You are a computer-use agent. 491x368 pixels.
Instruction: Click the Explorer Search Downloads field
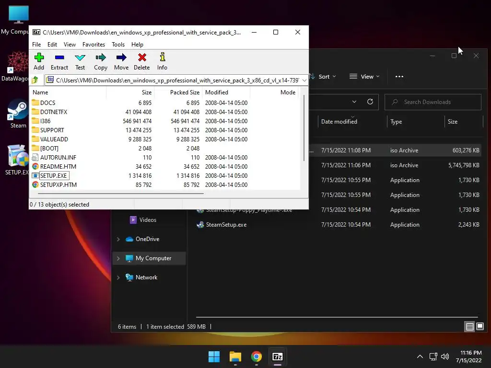tap(433, 102)
